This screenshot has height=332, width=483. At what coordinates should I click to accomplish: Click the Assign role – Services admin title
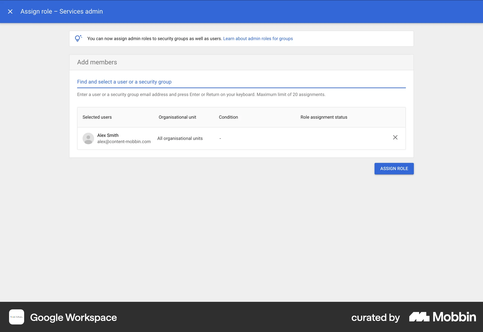click(62, 11)
